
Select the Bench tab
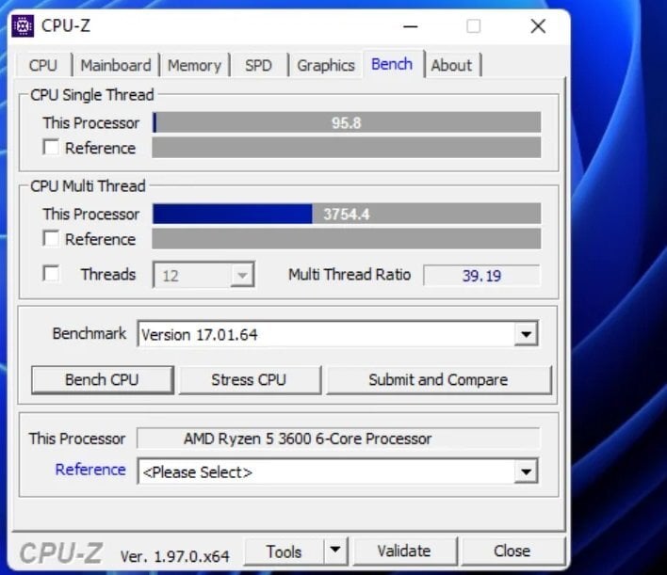(392, 64)
